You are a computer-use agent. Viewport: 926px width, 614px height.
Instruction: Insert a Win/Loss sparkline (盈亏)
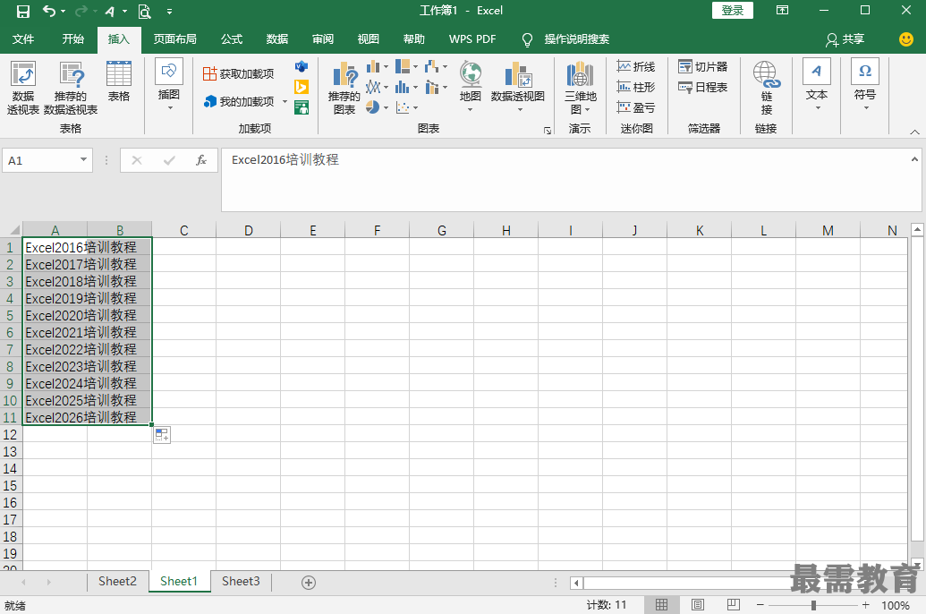coord(636,107)
